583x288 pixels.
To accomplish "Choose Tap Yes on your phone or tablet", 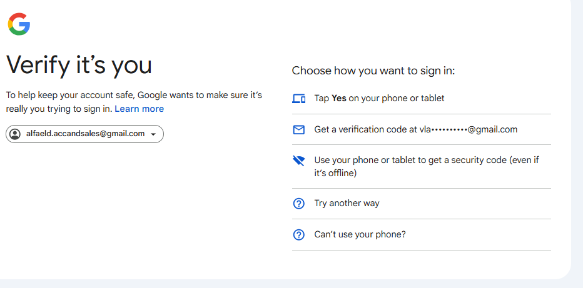I will pos(379,98).
